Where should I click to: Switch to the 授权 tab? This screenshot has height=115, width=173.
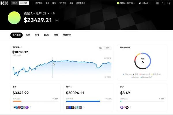pyautogui.click(x=56, y=35)
